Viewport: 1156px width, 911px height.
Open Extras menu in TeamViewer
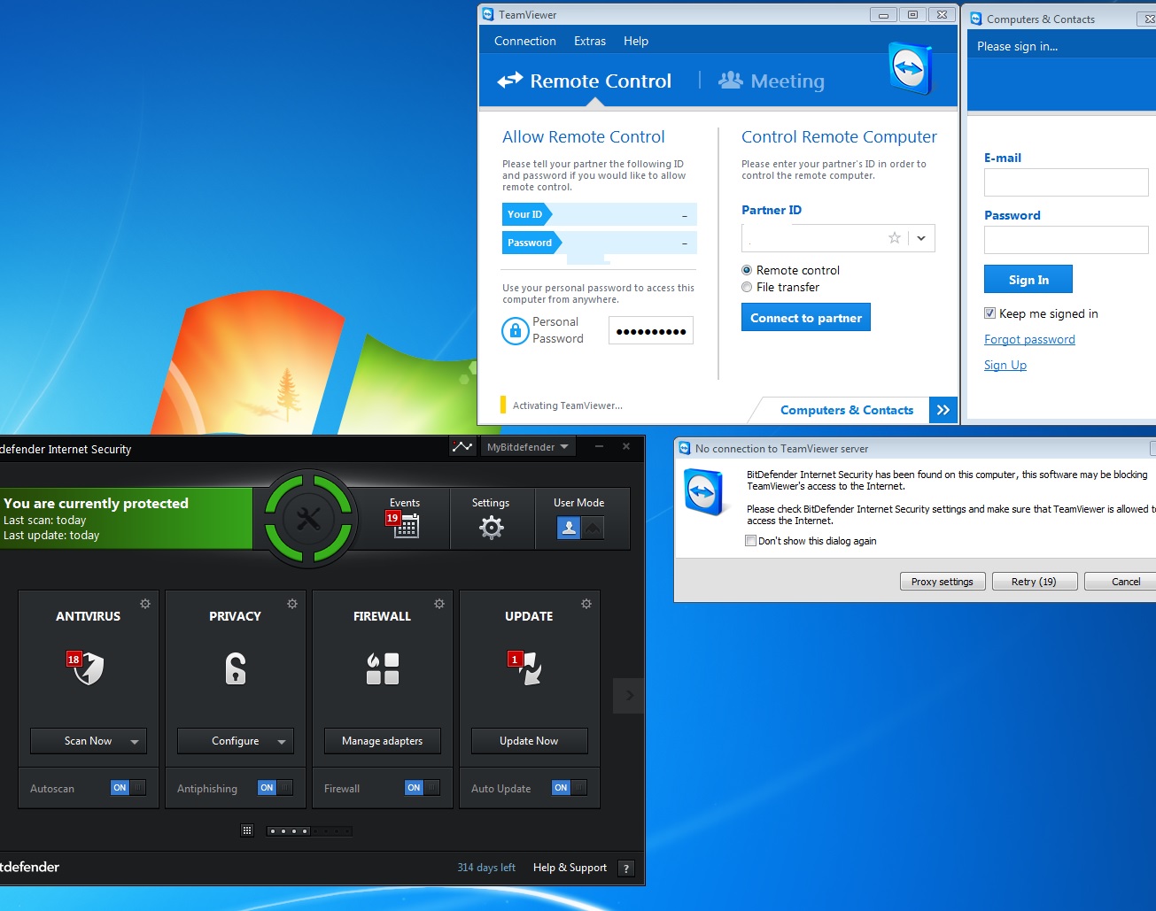590,41
